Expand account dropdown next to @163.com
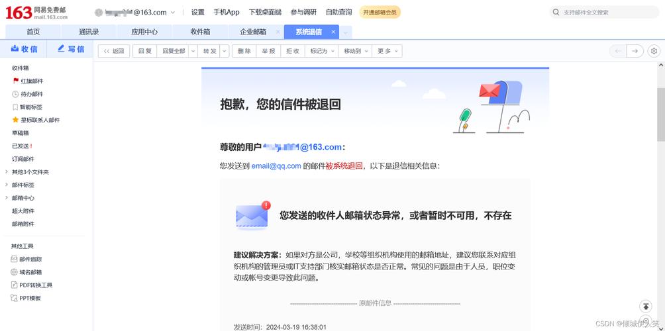Screen dimensions: 665x331 pyautogui.click(x=173, y=13)
